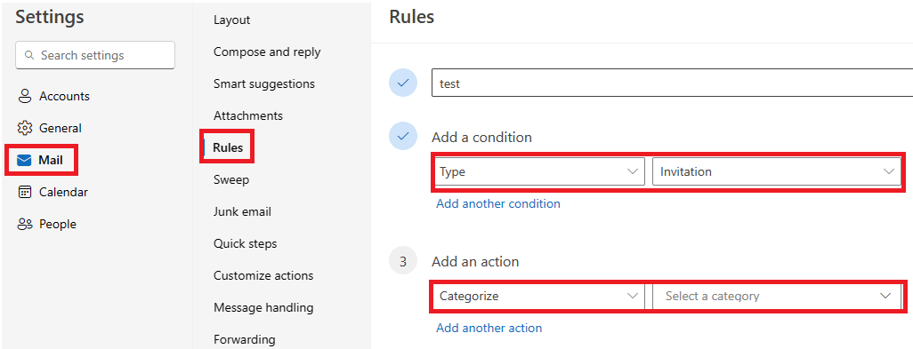Go to Junk email settings
The width and height of the screenshot is (913, 349).
tap(242, 212)
